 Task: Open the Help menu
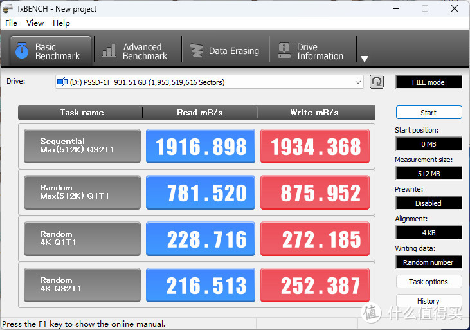61,23
